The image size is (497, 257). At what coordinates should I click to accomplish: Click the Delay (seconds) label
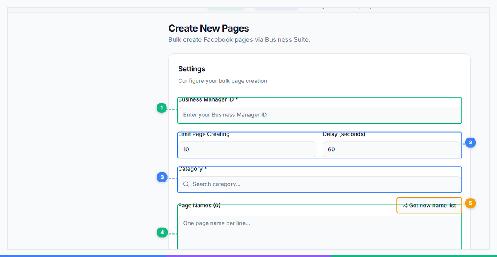pyautogui.click(x=344, y=134)
